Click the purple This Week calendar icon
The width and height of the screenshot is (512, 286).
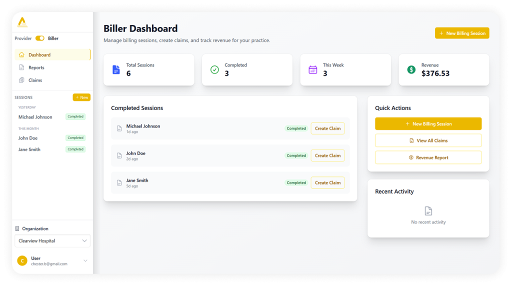pos(313,69)
